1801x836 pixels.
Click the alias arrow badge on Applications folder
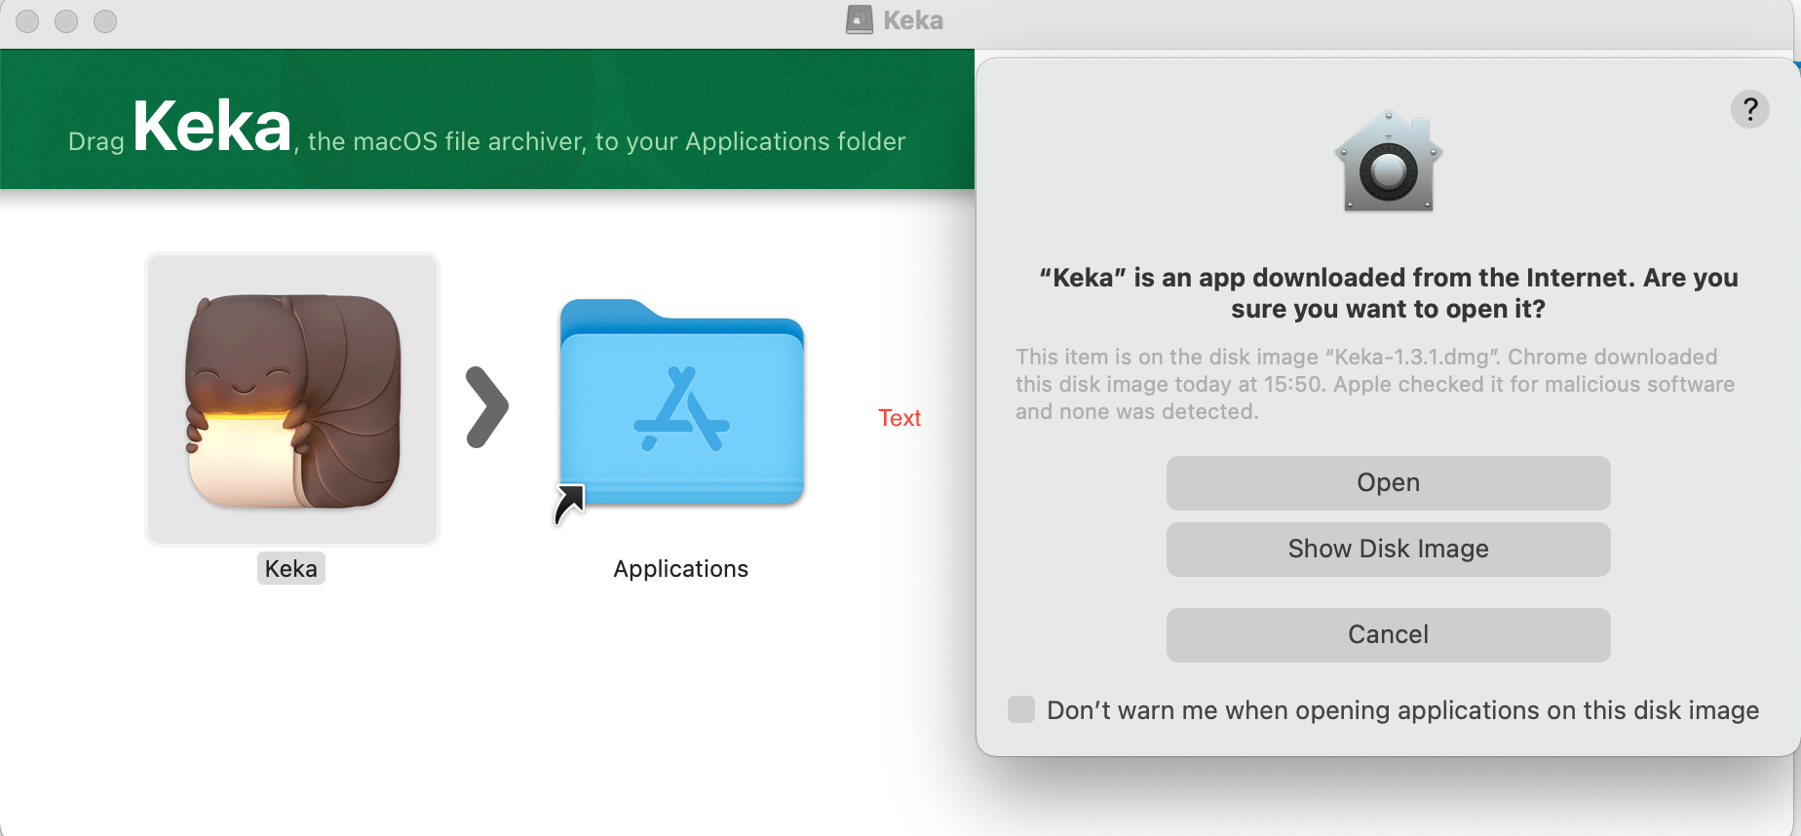tap(569, 505)
